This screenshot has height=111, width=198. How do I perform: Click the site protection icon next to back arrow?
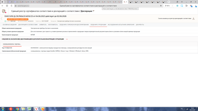[x=7, y=6]
